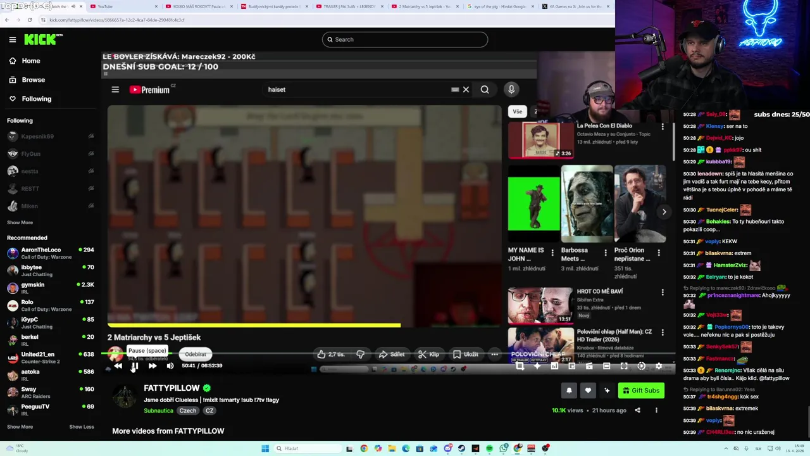Click the sparkle icon in Kick player controls
Screen dimensions: 810x456
point(537,366)
